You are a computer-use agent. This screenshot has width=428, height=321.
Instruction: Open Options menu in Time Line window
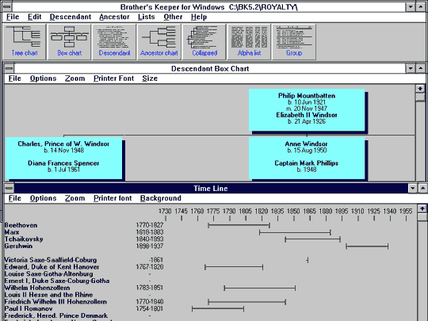pos(43,198)
